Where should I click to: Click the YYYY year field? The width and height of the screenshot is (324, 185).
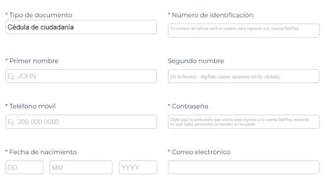pyautogui.click(x=137, y=167)
